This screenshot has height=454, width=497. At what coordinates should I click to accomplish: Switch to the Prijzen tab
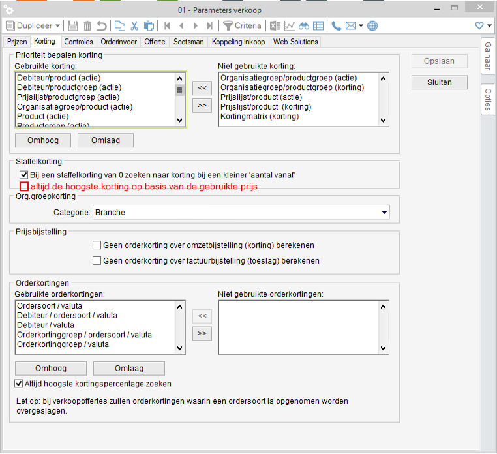coord(17,42)
